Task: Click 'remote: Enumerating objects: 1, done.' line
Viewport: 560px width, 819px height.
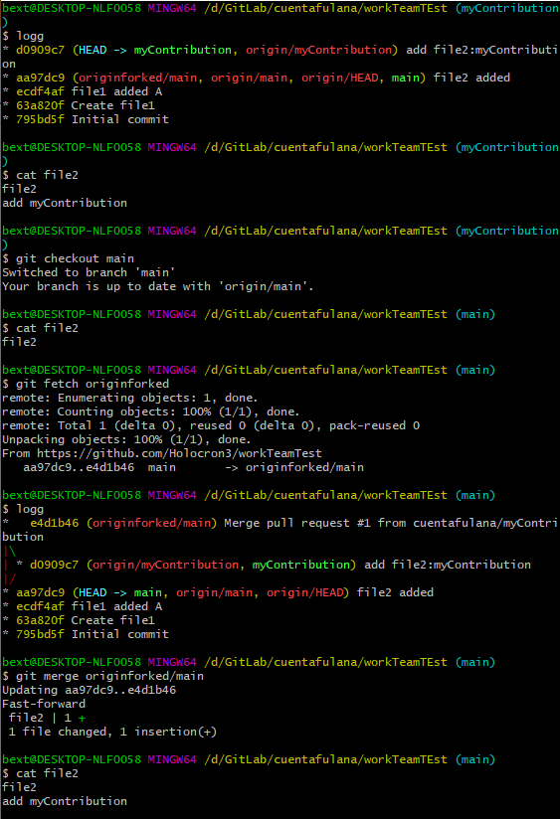Action: coord(129,398)
